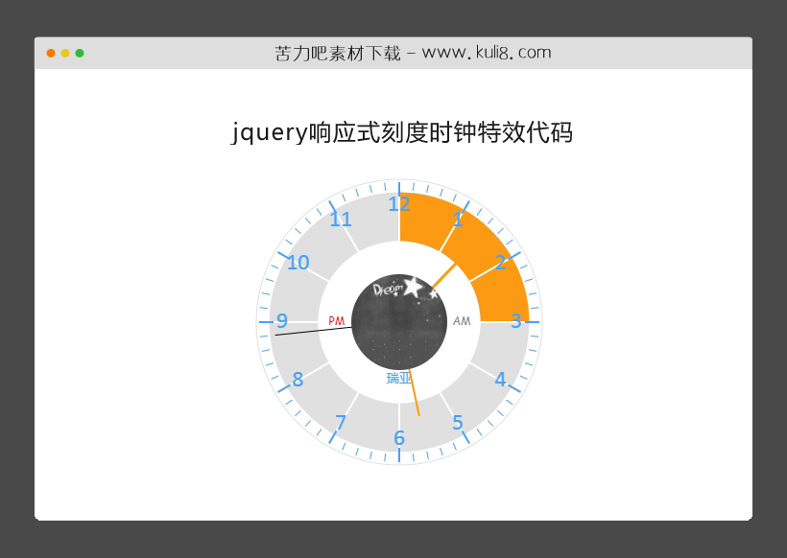Click the "9" numeral on the left side

281,320
